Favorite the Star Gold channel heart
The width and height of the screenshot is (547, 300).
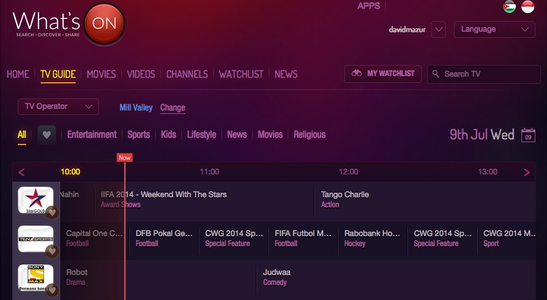tap(52, 212)
